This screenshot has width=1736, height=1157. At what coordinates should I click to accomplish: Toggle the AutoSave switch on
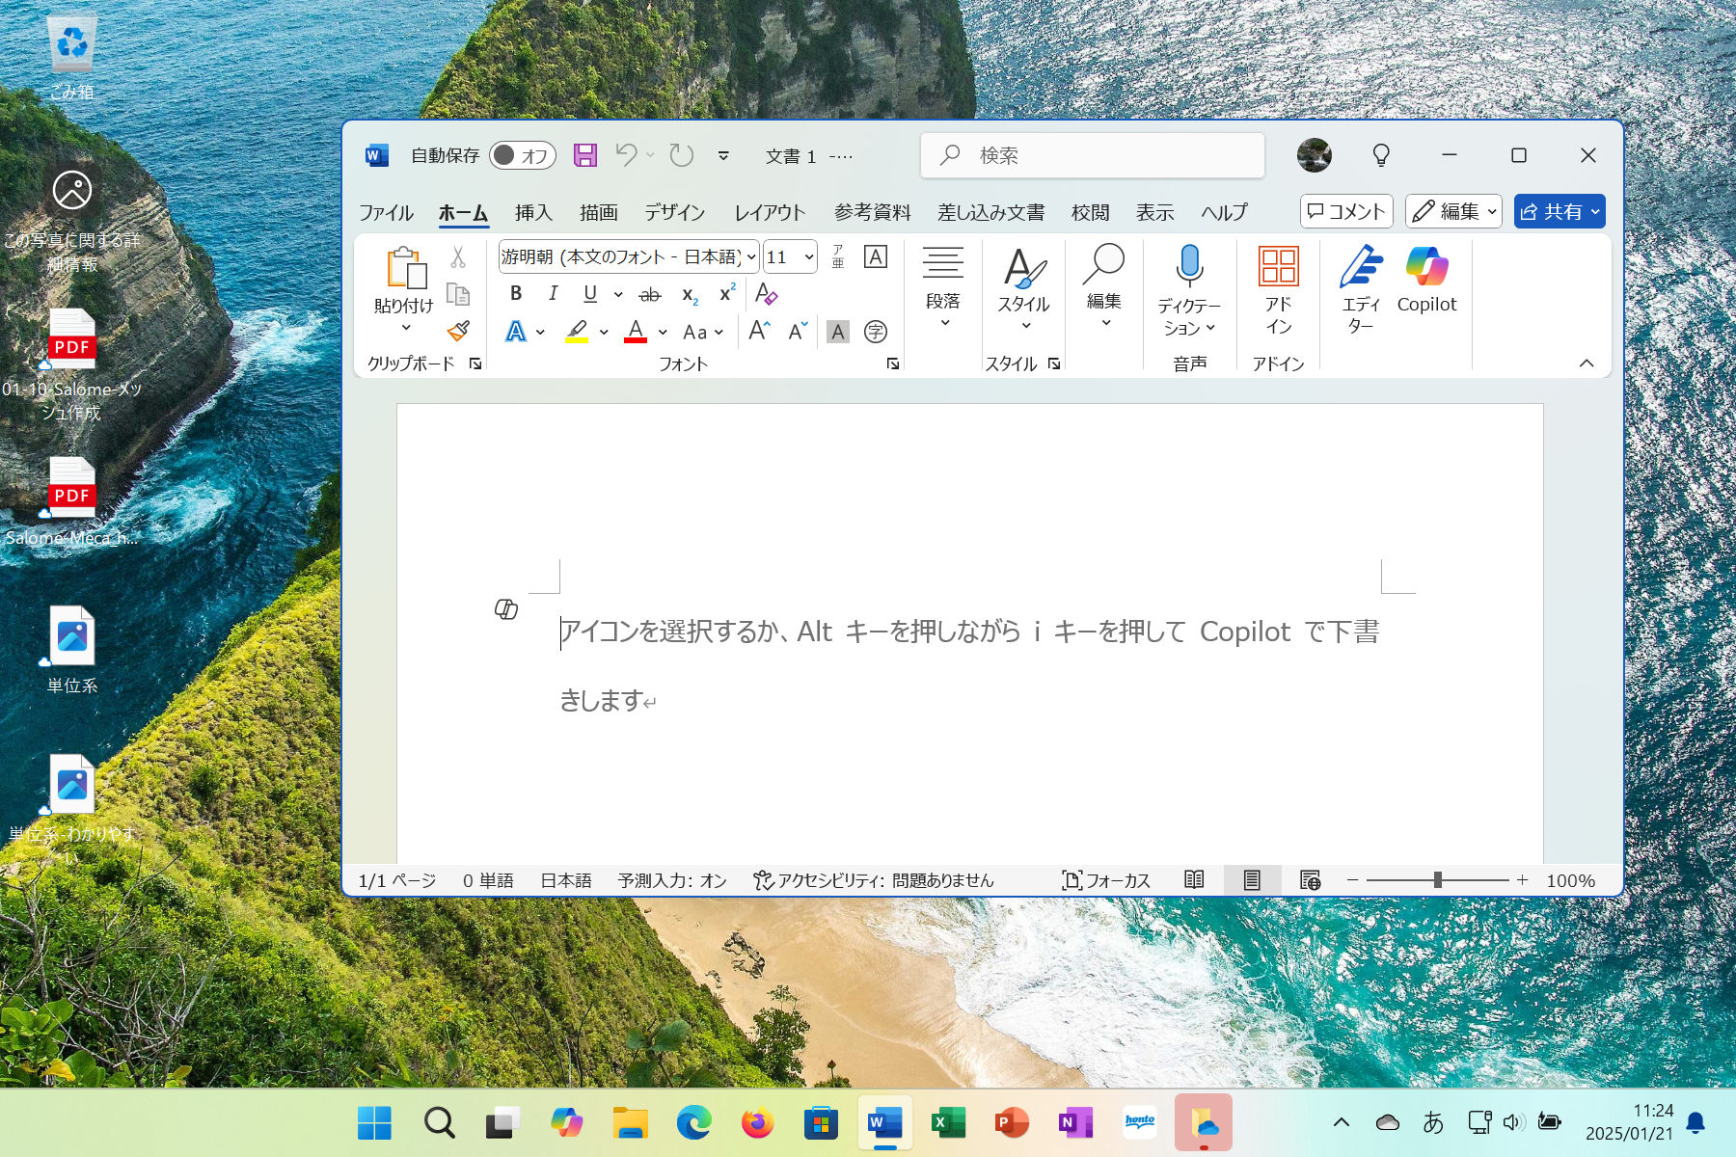tap(522, 155)
